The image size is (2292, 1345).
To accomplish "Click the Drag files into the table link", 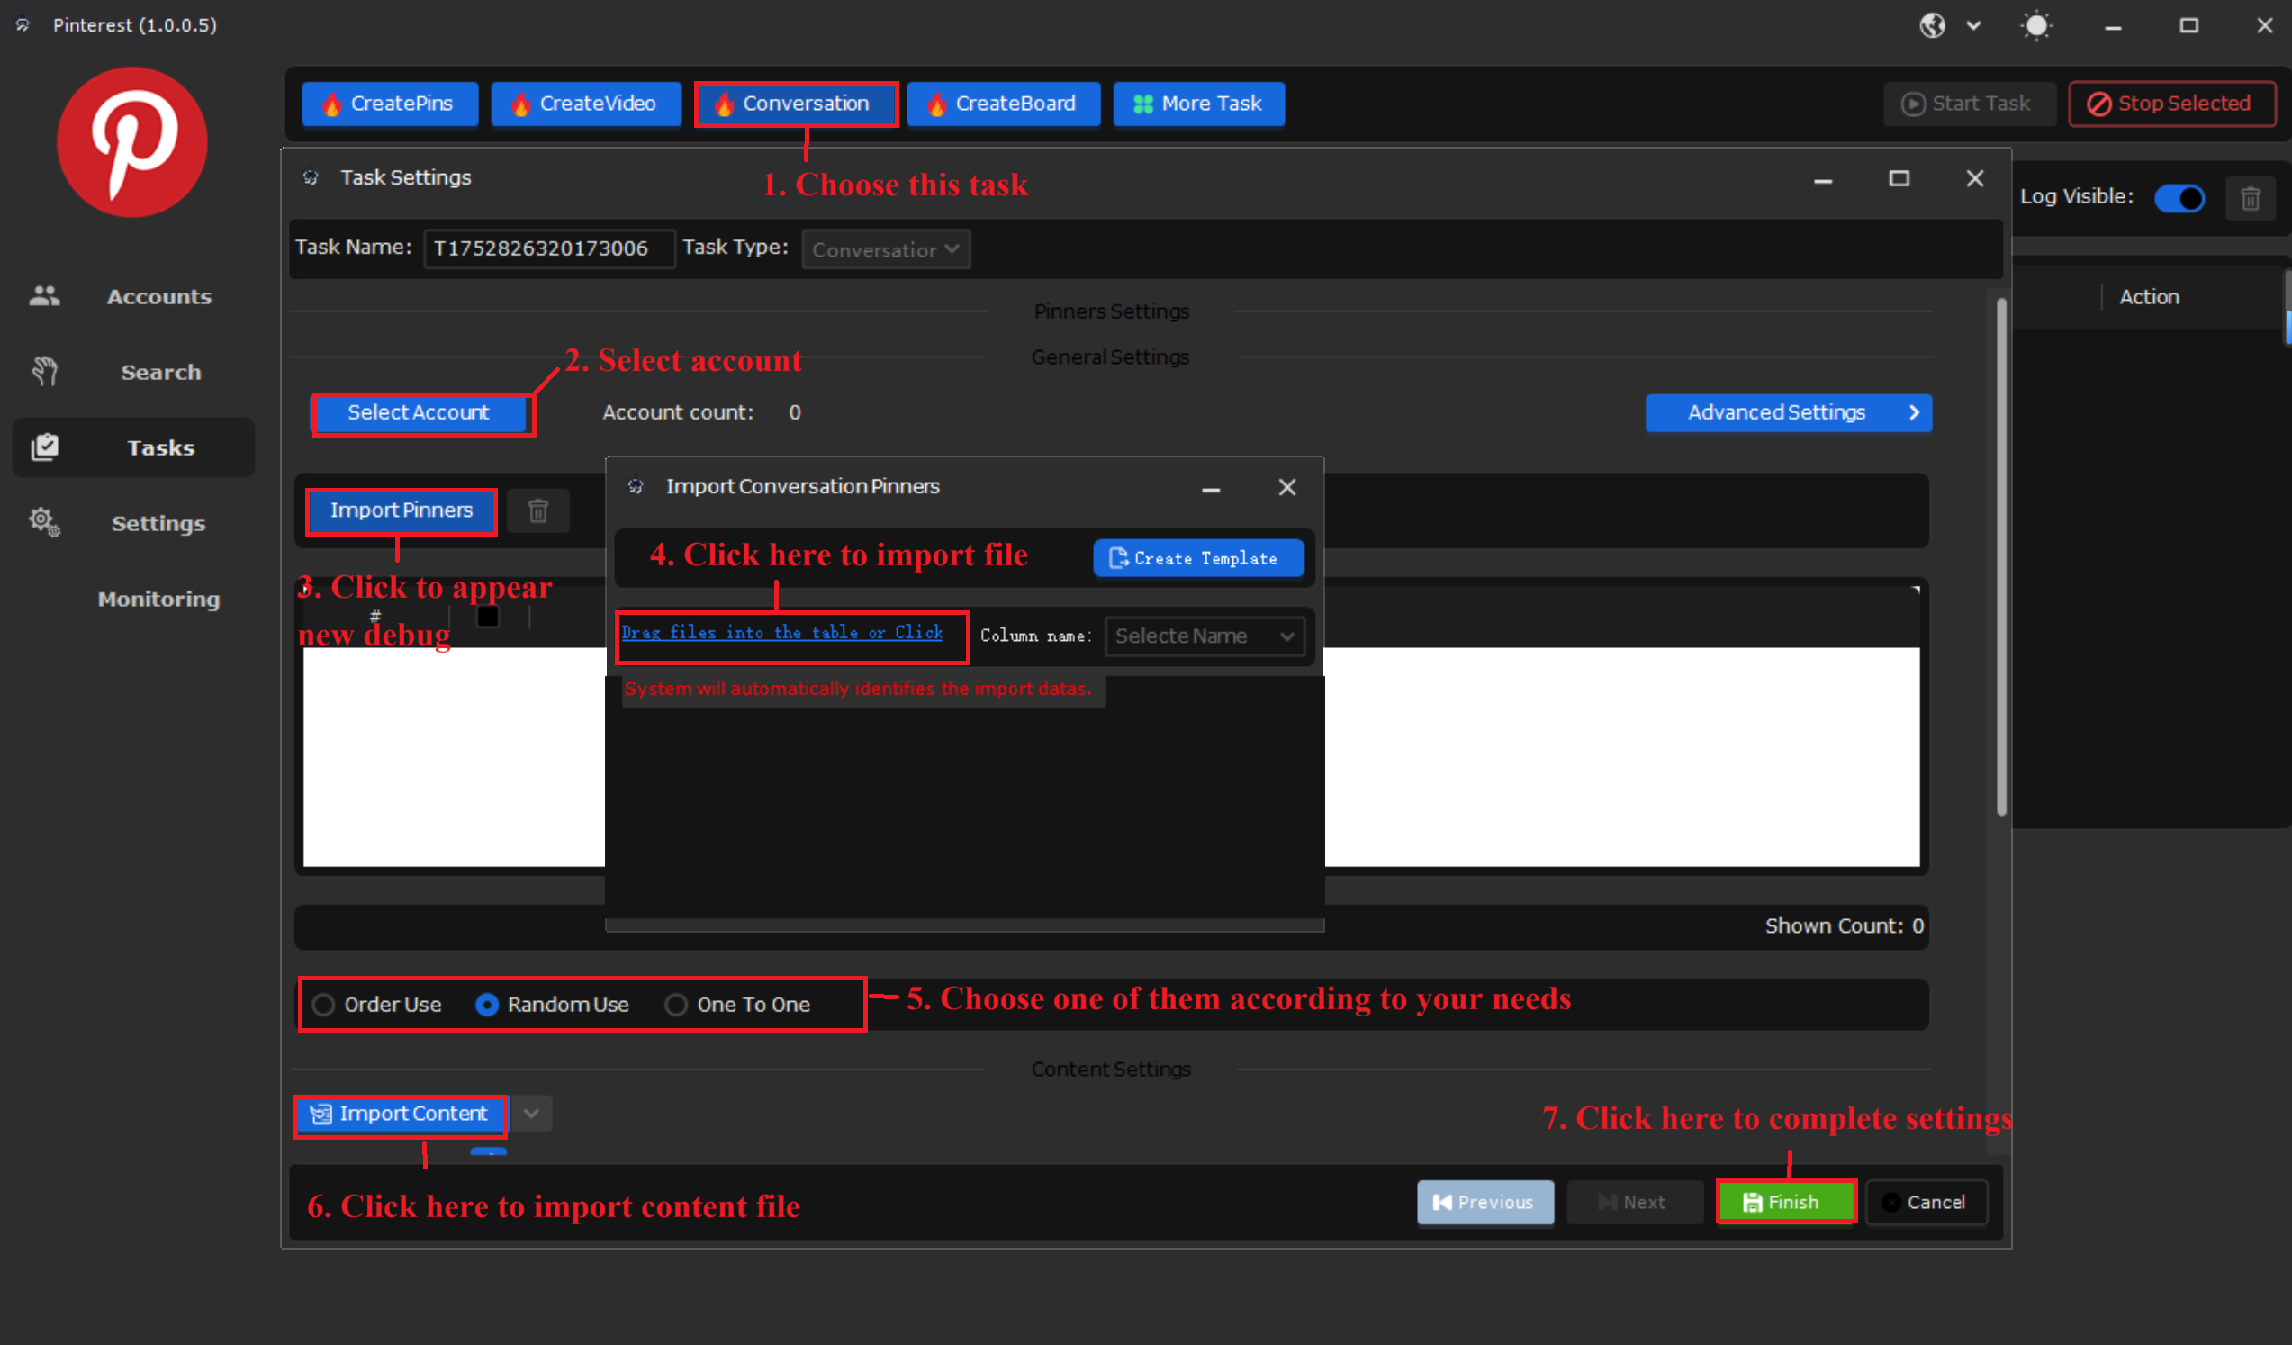I will pyautogui.click(x=782, y=632).
